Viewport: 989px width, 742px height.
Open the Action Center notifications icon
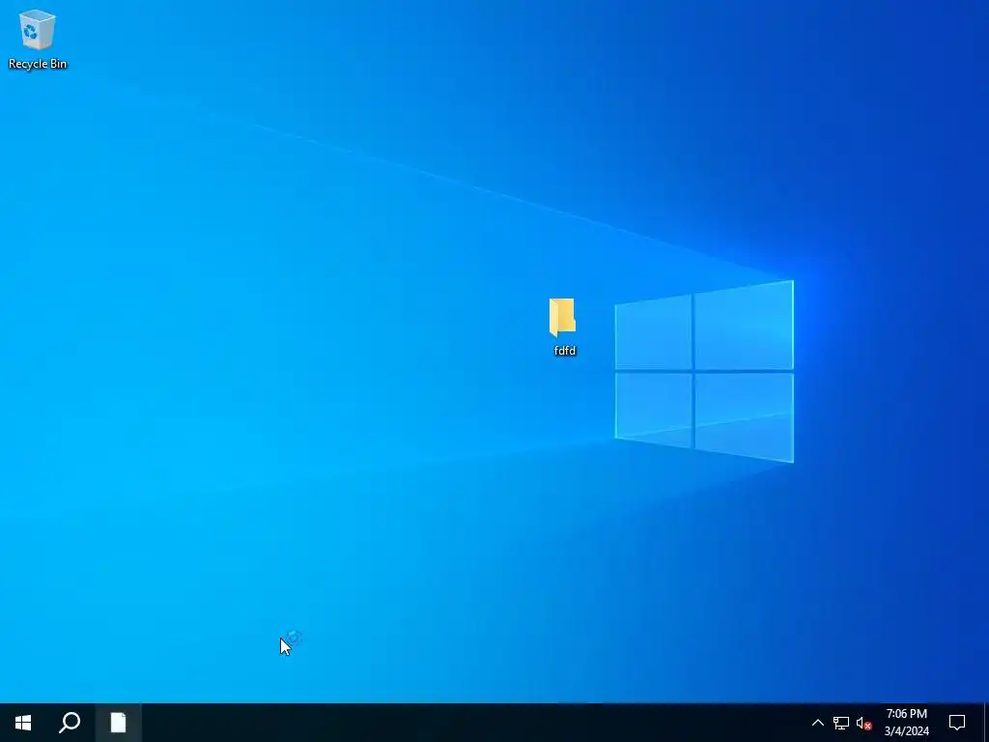(x=957, y=723)
